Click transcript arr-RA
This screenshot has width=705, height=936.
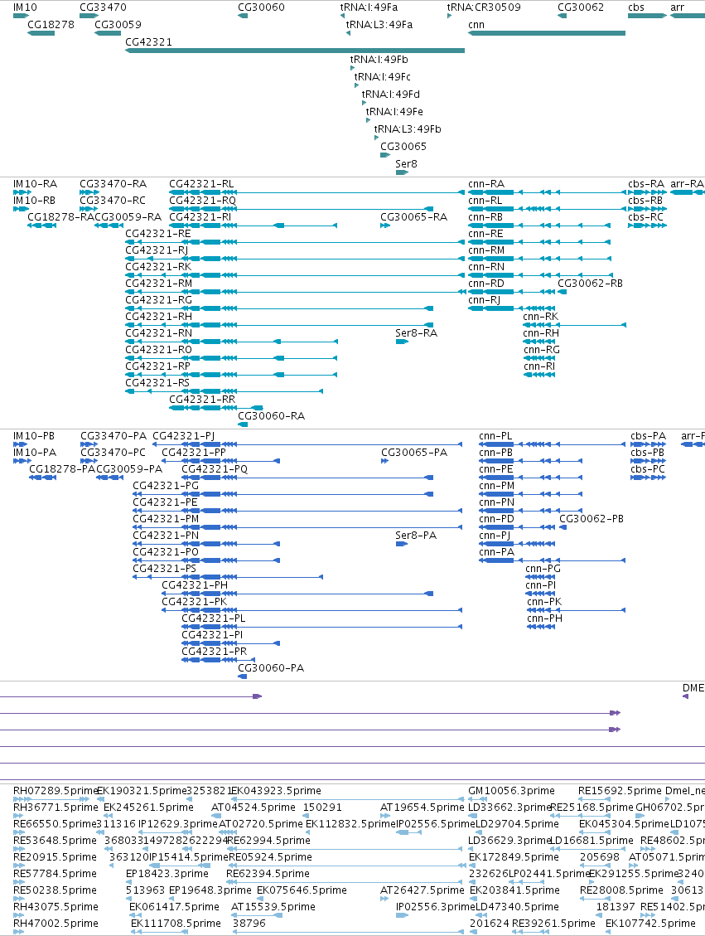[687, 184]
